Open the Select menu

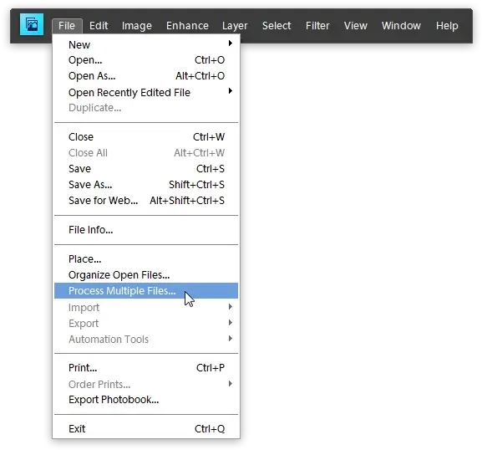(277, 26)
